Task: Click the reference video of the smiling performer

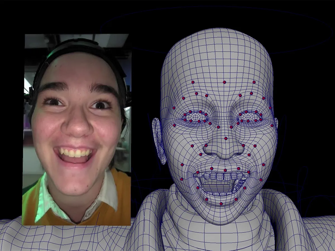Action: (x=76, y=130)
